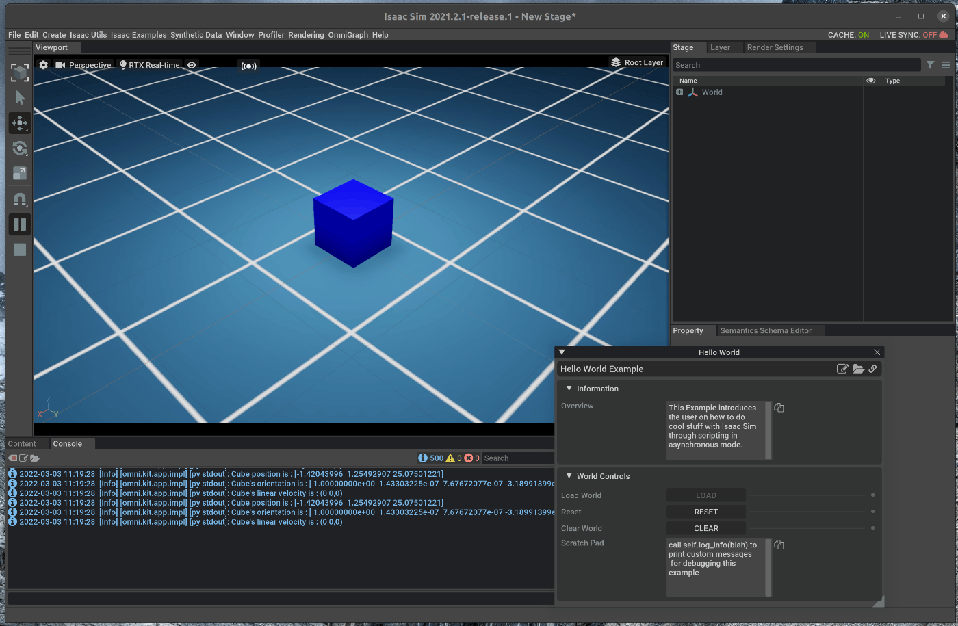Open the Profiler menu
The width and height of the screenshot is (958, 626).
pyautogui.click(x=271, y=35)
